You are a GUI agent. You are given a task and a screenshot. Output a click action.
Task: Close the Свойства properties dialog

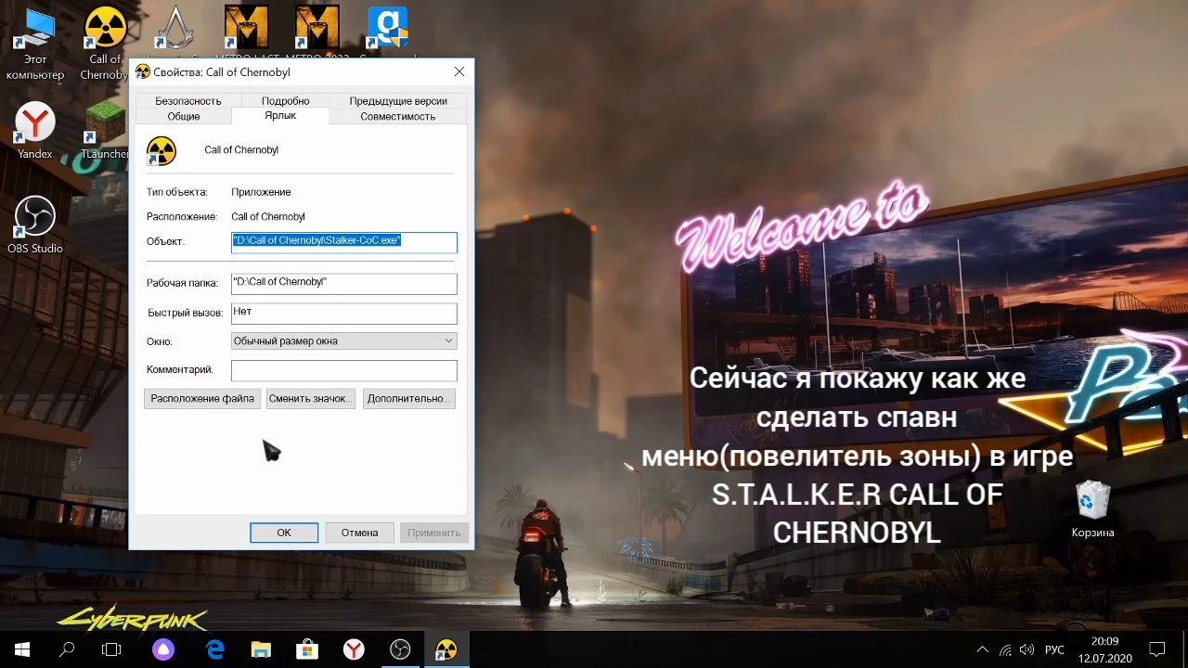tap(459, 71)
